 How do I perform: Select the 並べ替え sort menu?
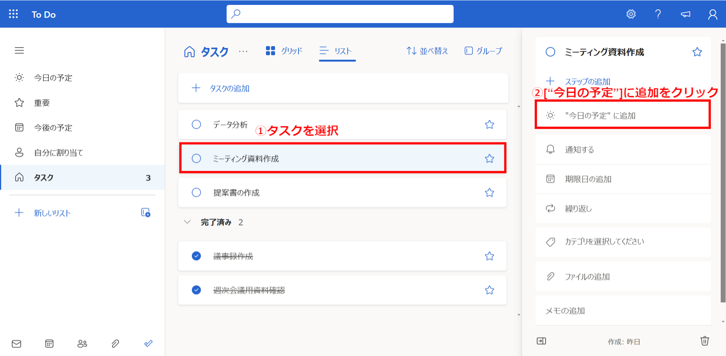pos(427,51)
